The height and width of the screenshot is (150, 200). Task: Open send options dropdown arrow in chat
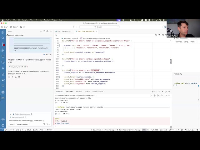pos(50,124)
